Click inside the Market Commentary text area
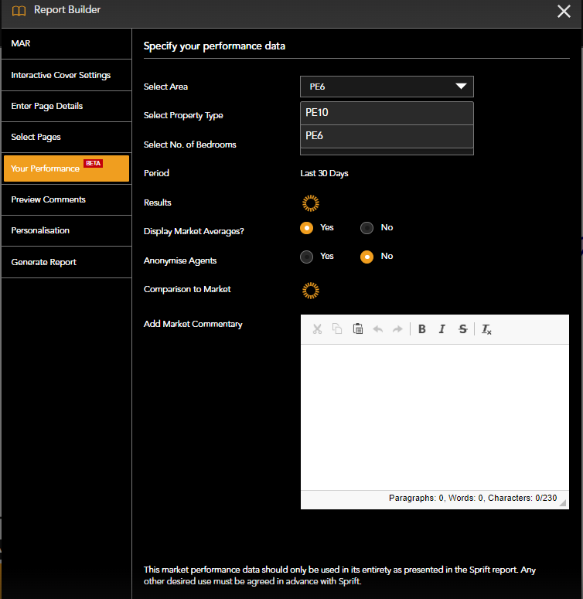Viewport: 583px width, 599px height. (x=434, y=416)
